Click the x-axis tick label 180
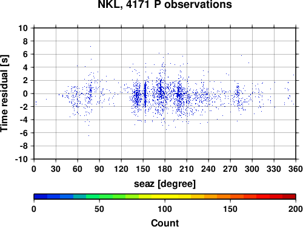Image resolution: width=303 pixels, height=227 pixels. pos(165,169)
